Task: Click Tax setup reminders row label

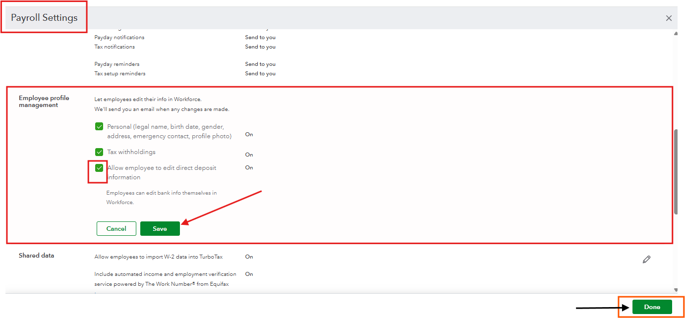Action: (120, 73)
